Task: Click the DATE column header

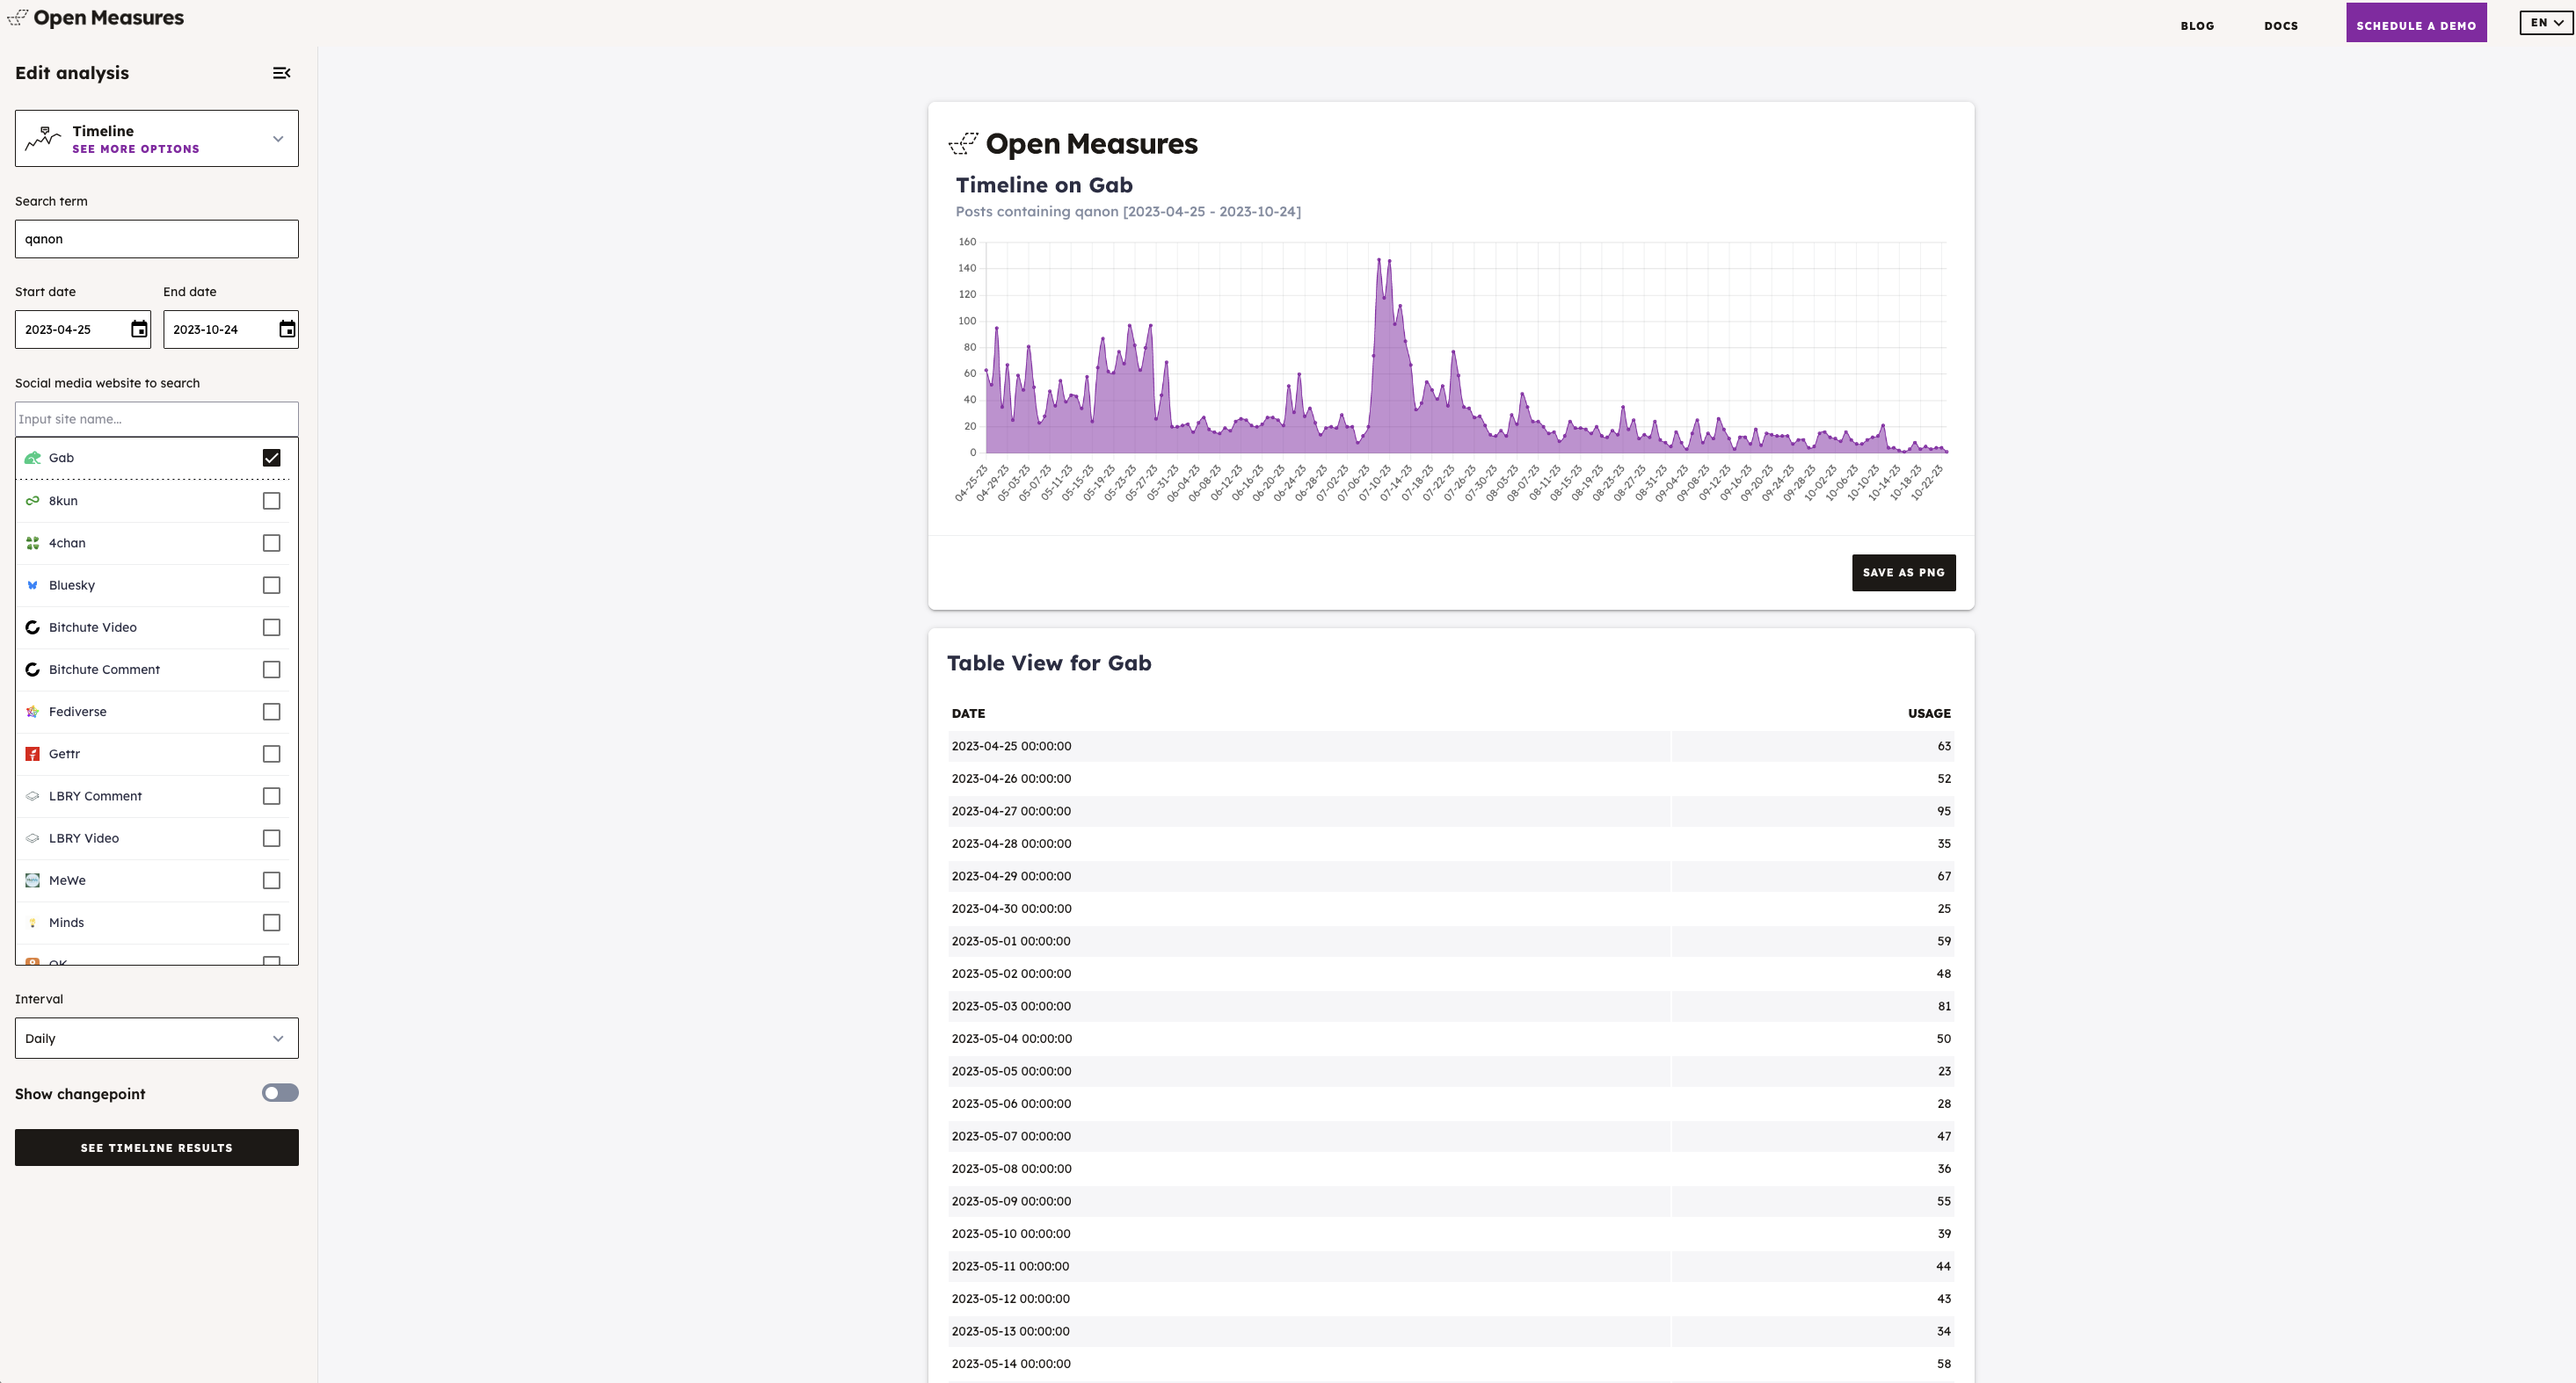Action: click(968, 713)
